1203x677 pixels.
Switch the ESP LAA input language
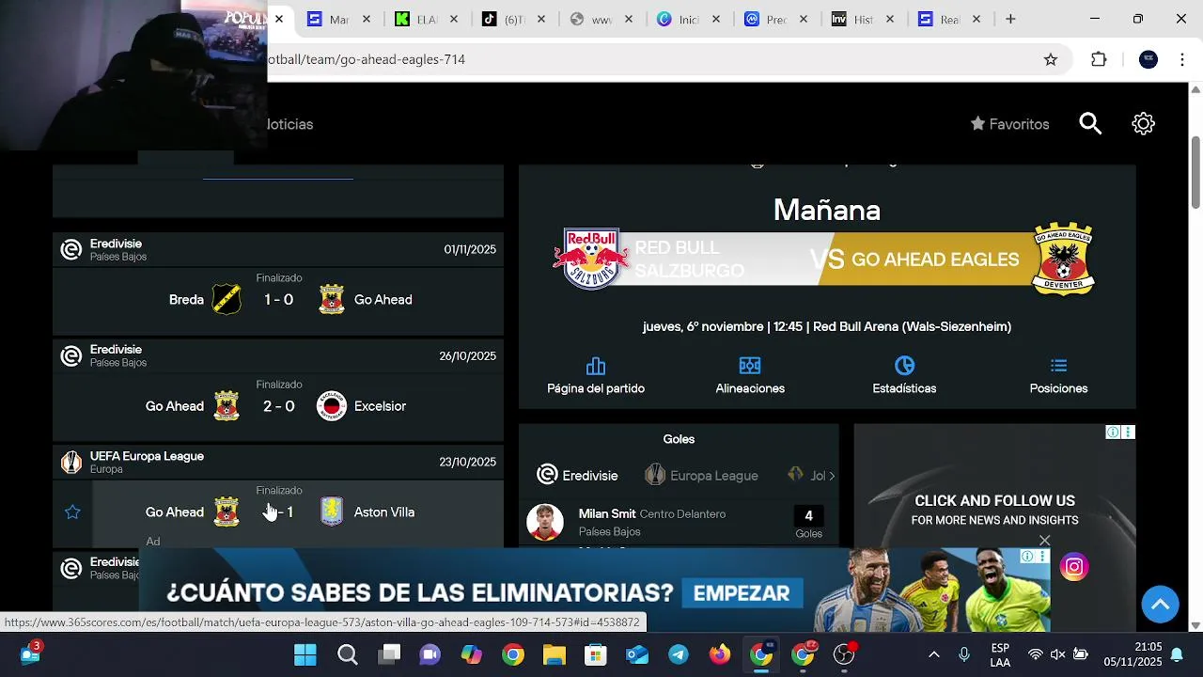[1000, 654]
